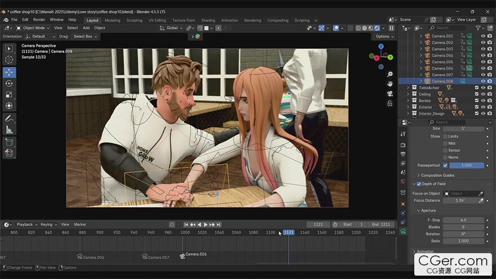496x279 pixels.
Task: Toggle camera view with the viewport camera icon
Action: click(x=389, y=94)
